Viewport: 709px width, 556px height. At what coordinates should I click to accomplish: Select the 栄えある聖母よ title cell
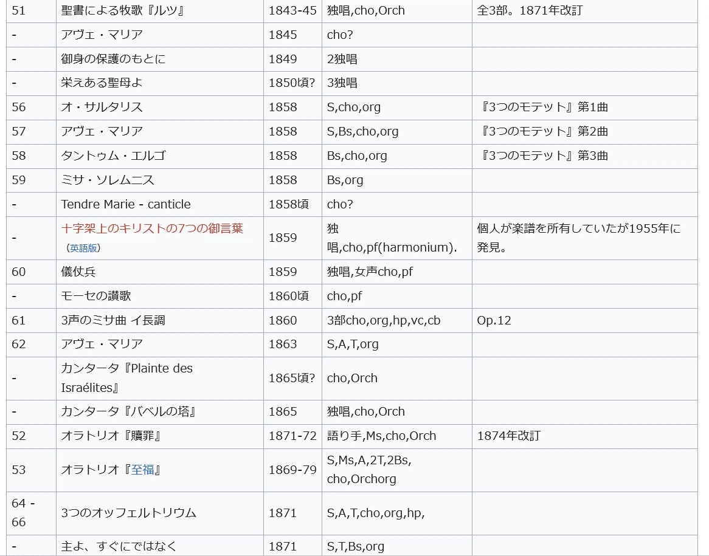[102, 83]
